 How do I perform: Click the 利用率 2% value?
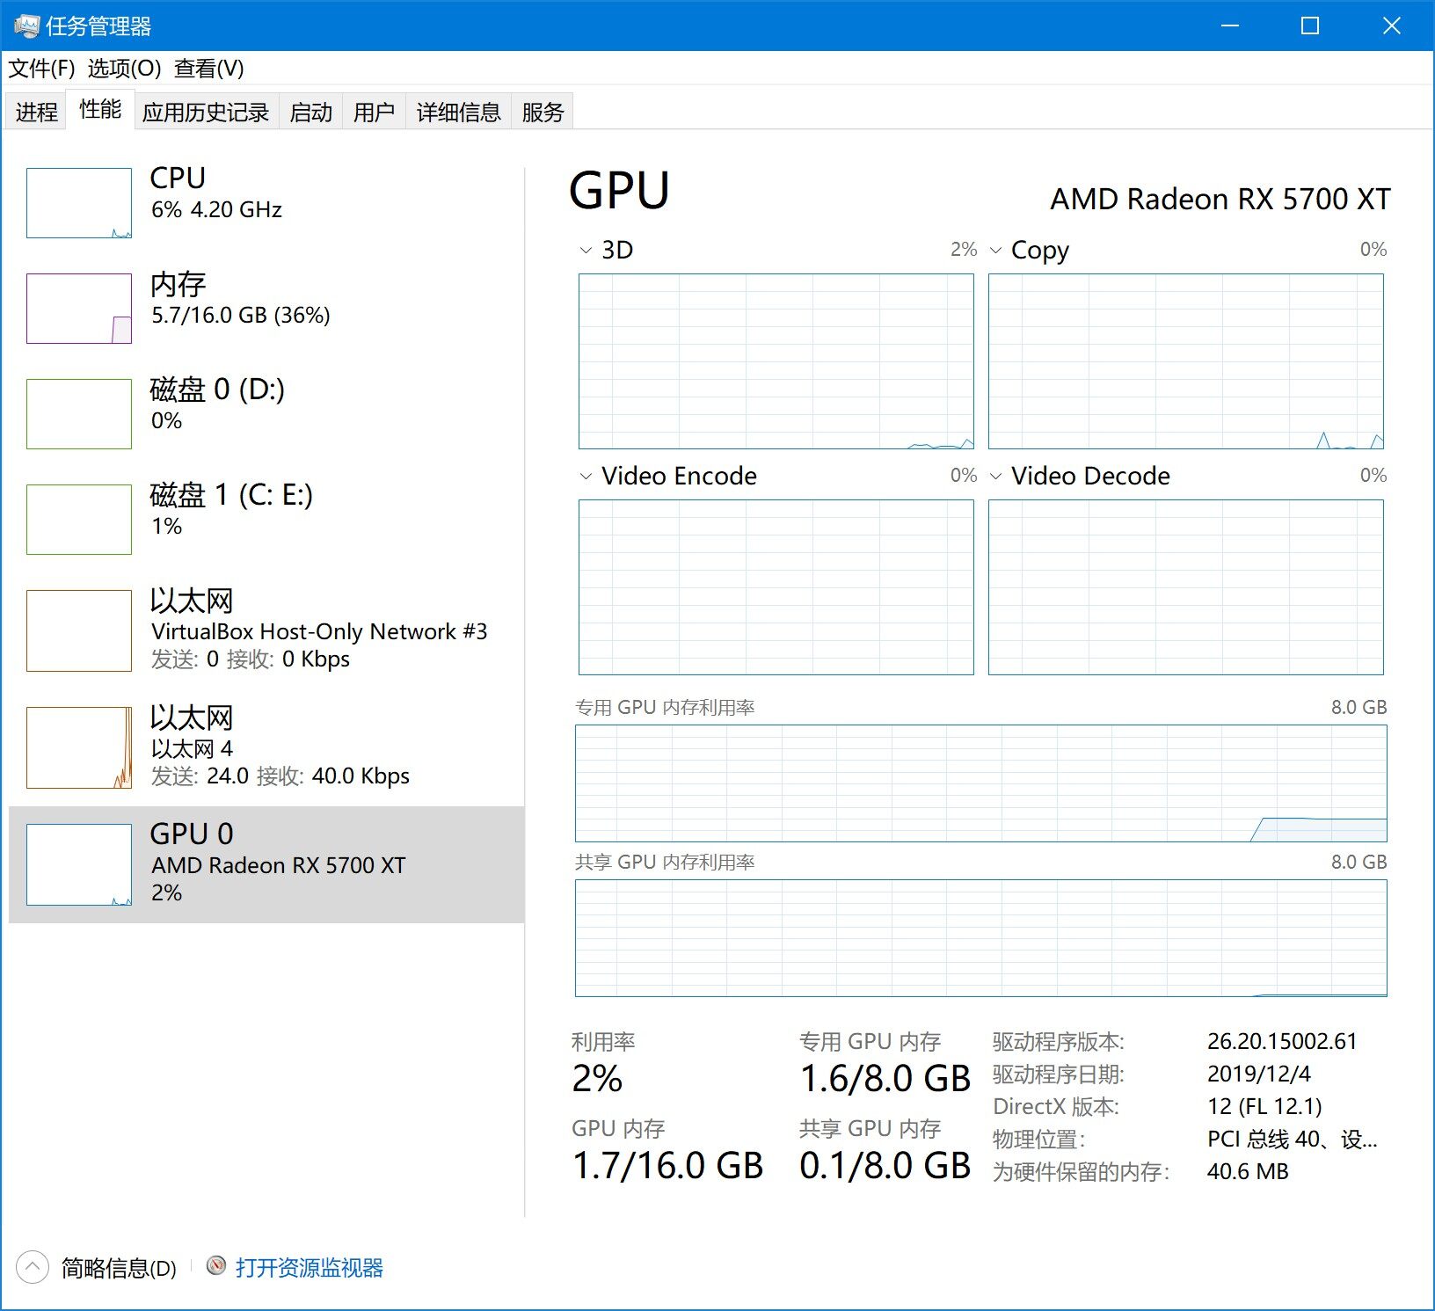click(598, 1079)
